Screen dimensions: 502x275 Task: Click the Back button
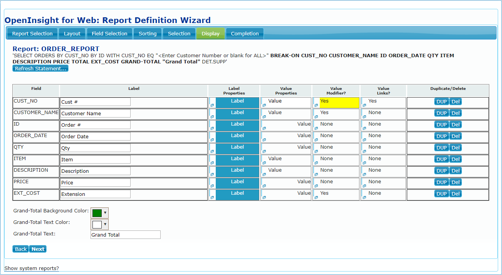(x=21, y=249)
